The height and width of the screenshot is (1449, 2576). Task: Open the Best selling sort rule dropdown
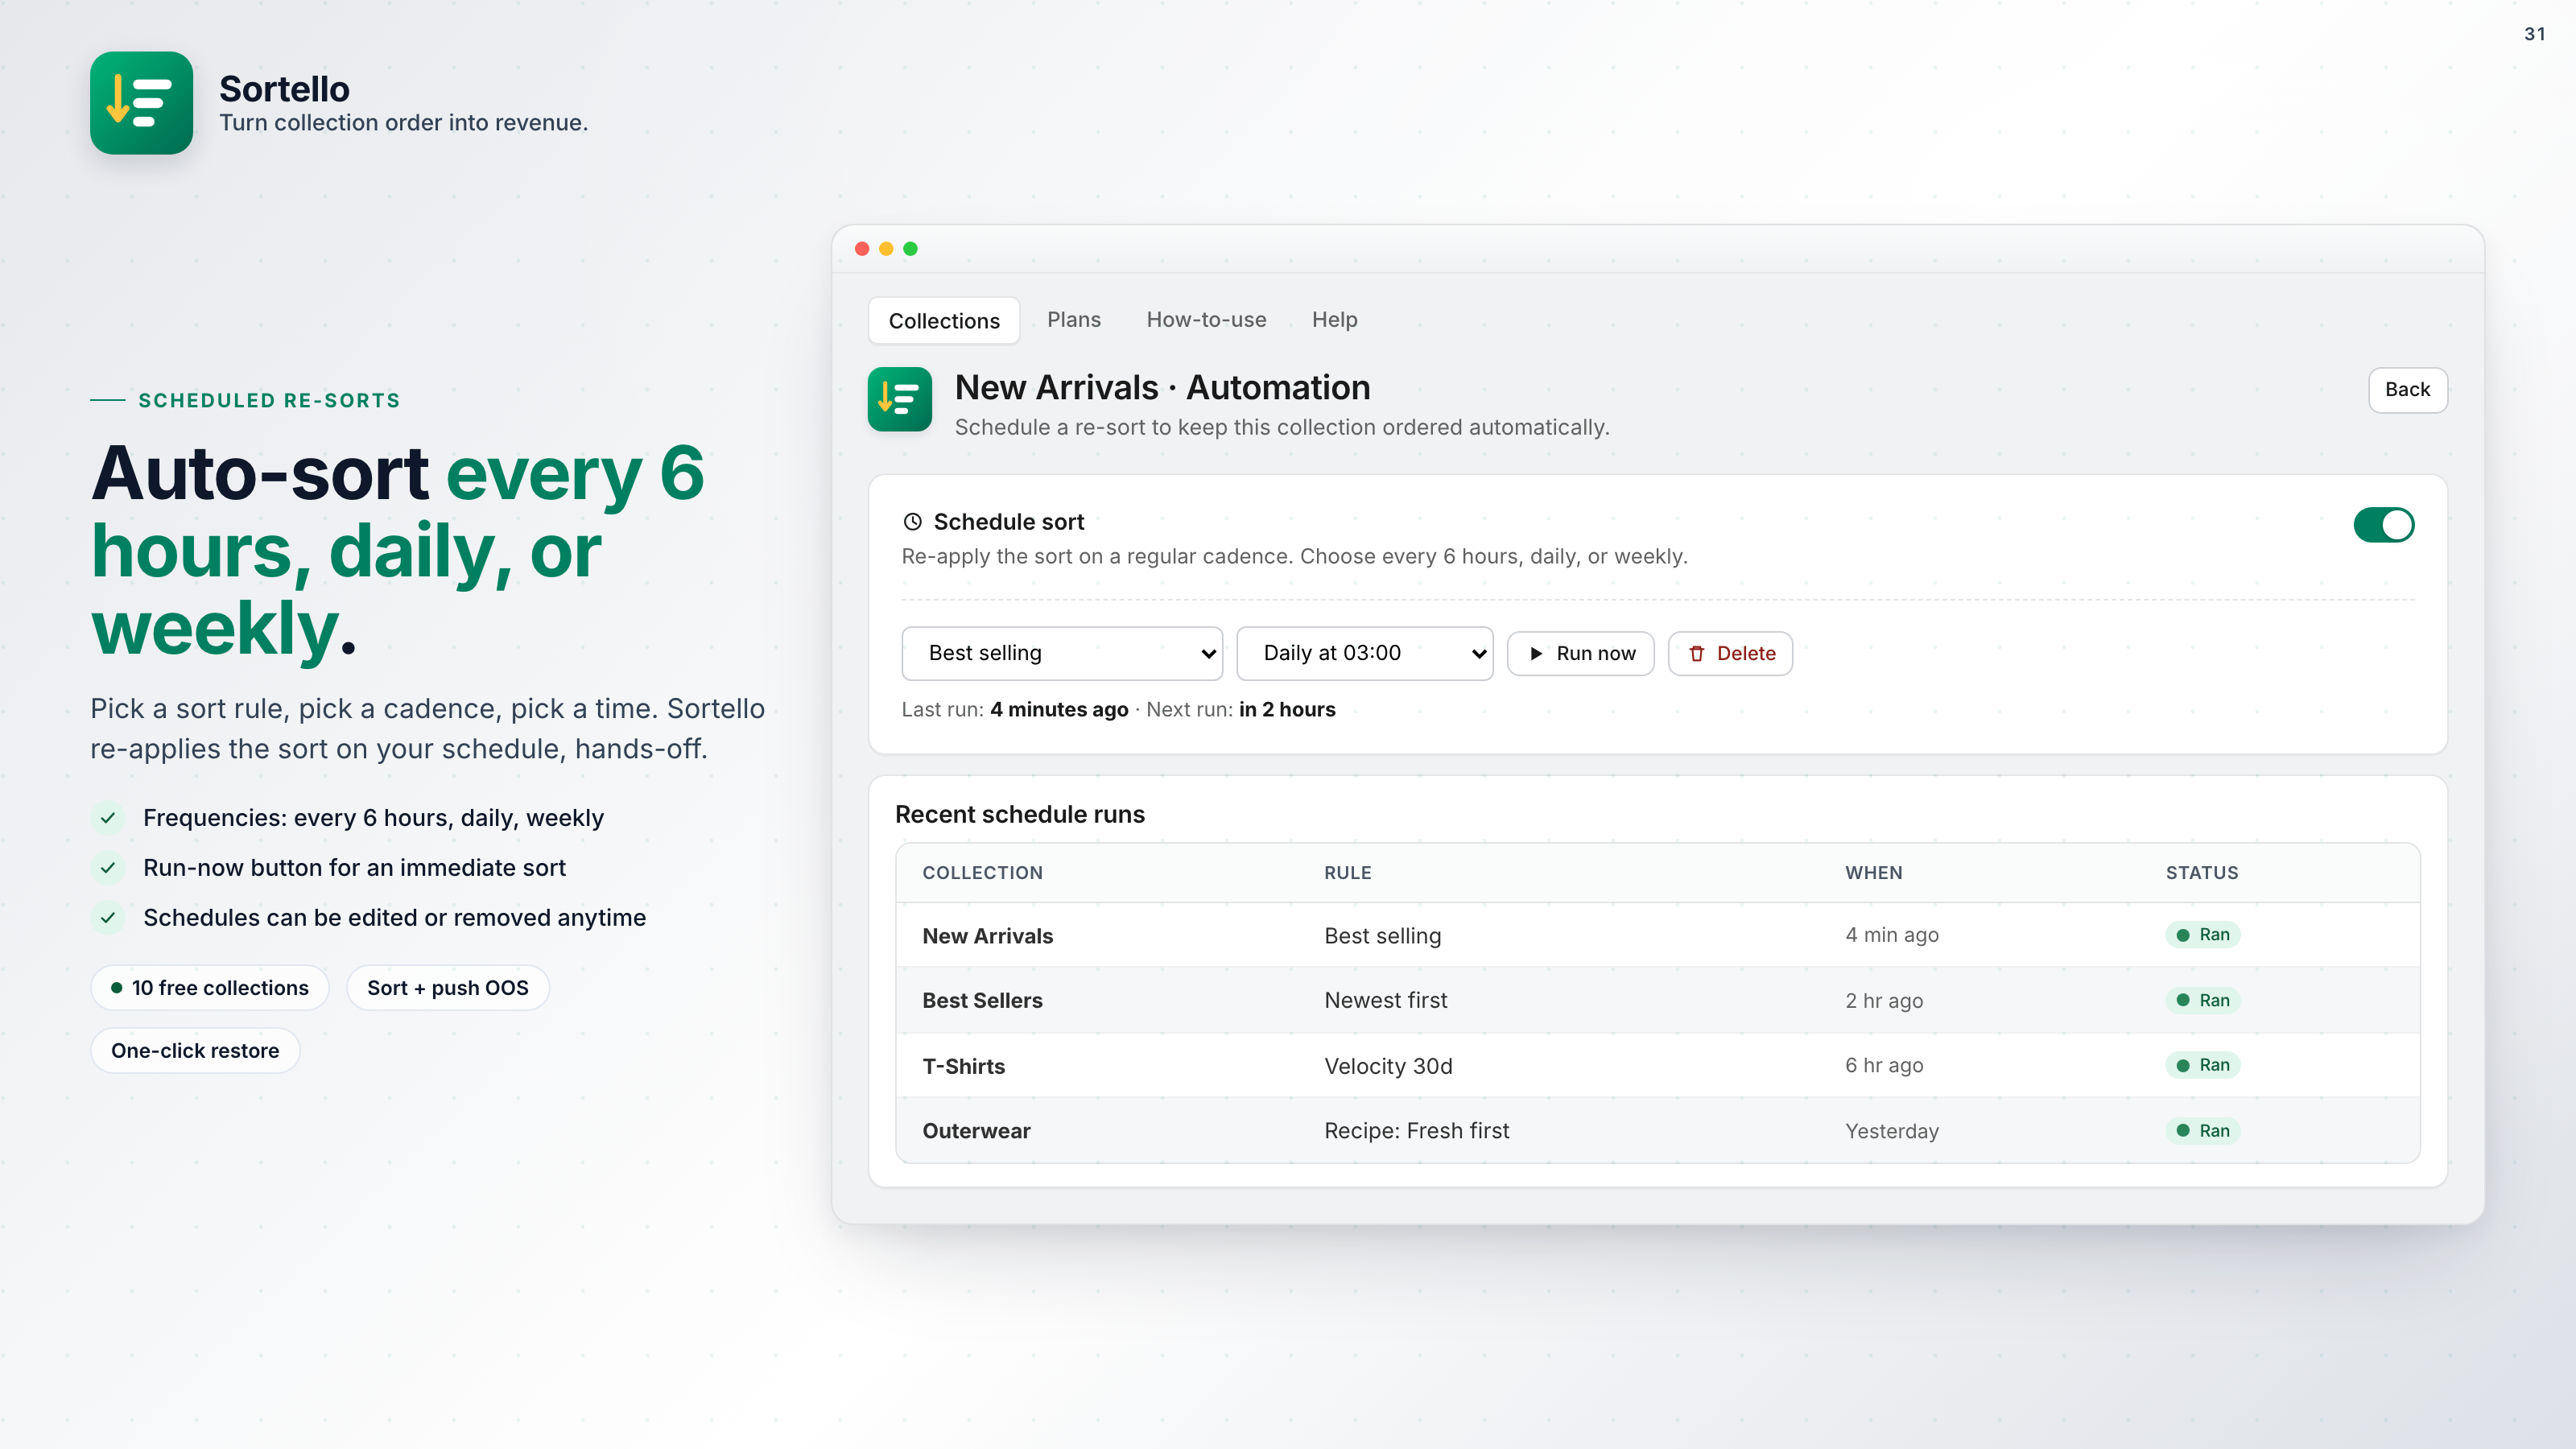pos(1062,653)
